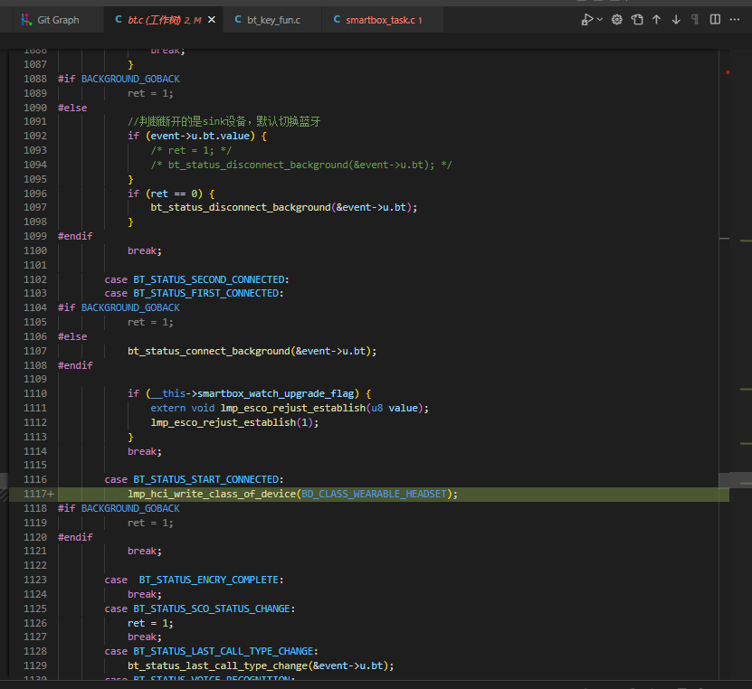This screenshot has height=689, width=752.
Task: Click smartbox_watch_upgrade_flag in the if condition
Action: tap(276, 394)
